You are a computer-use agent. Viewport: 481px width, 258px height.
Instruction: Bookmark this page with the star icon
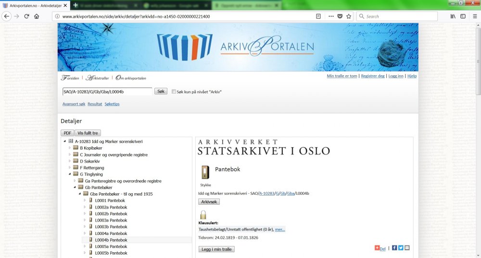pyautogui.click(x=349, y=16)
